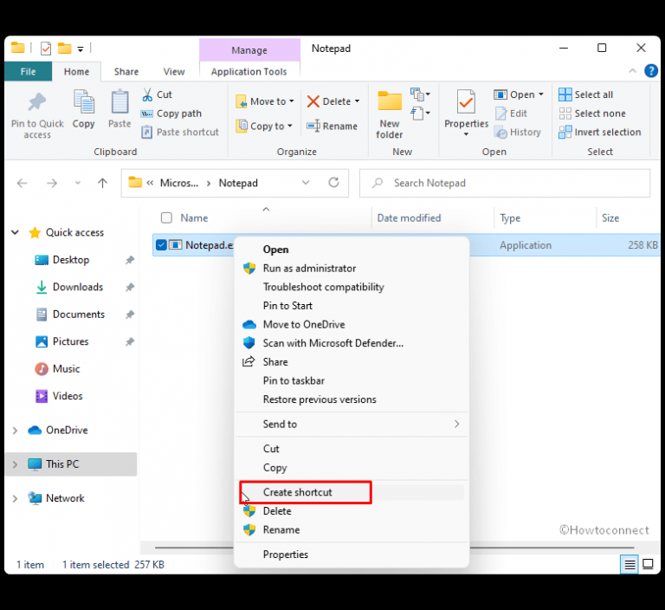Open Send to submenu in context menu

[352, 424]
